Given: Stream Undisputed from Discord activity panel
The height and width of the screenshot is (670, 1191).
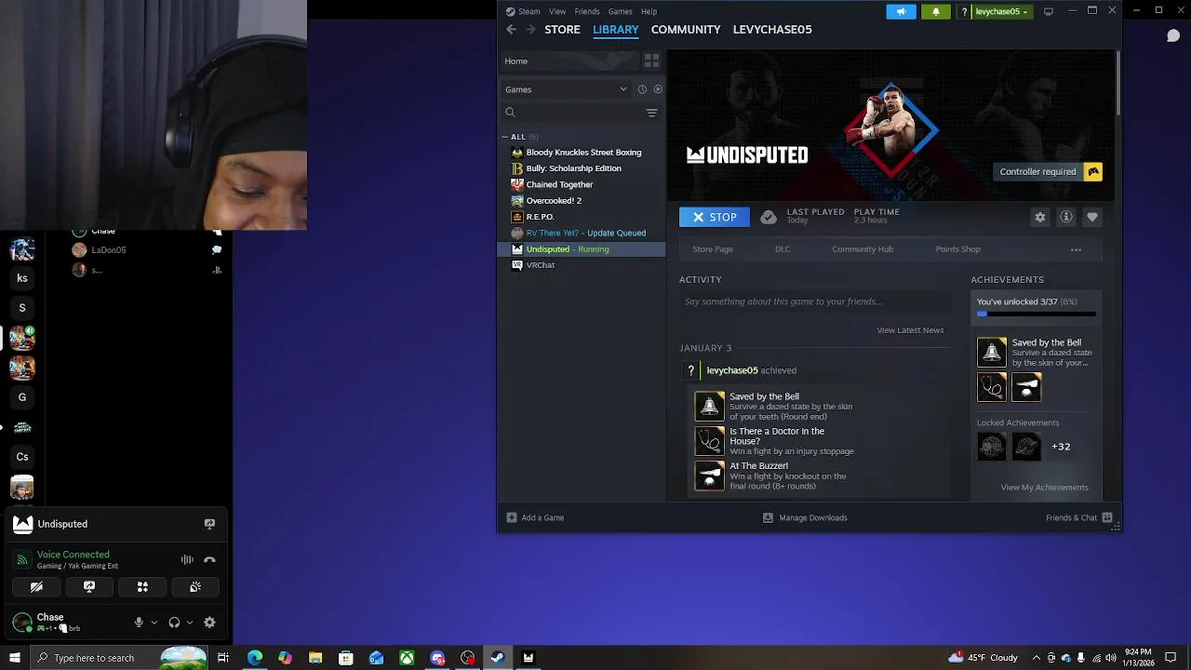Looking at the screenshot, I should pos(209,524).
